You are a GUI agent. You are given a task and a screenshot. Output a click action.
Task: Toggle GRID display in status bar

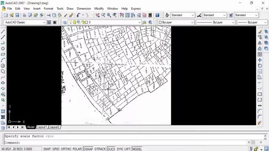click(x=55, y=149)
